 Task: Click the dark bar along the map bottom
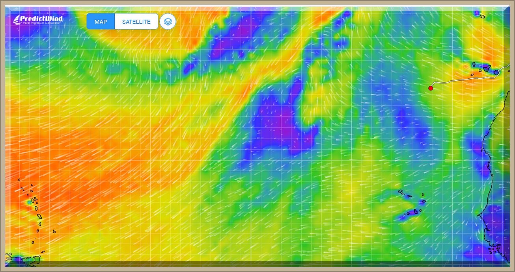256,264
